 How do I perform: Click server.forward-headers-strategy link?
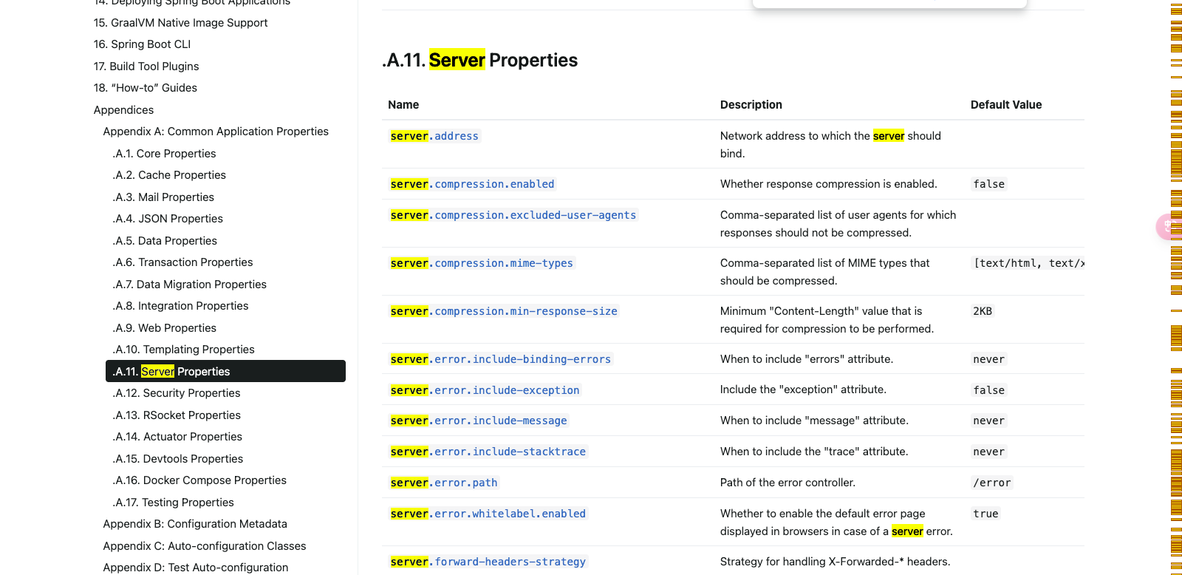pos(488,562)
